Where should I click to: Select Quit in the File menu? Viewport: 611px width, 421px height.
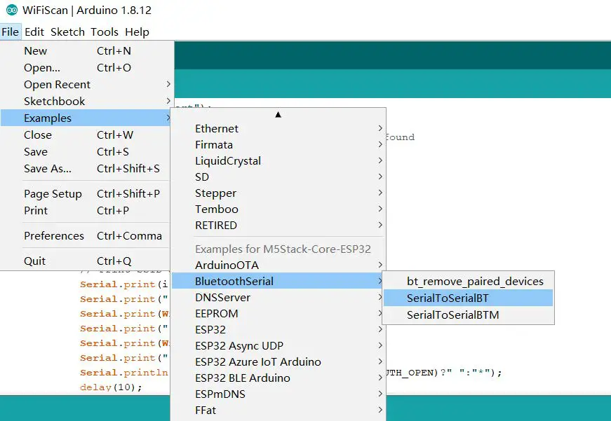[86, 261]
